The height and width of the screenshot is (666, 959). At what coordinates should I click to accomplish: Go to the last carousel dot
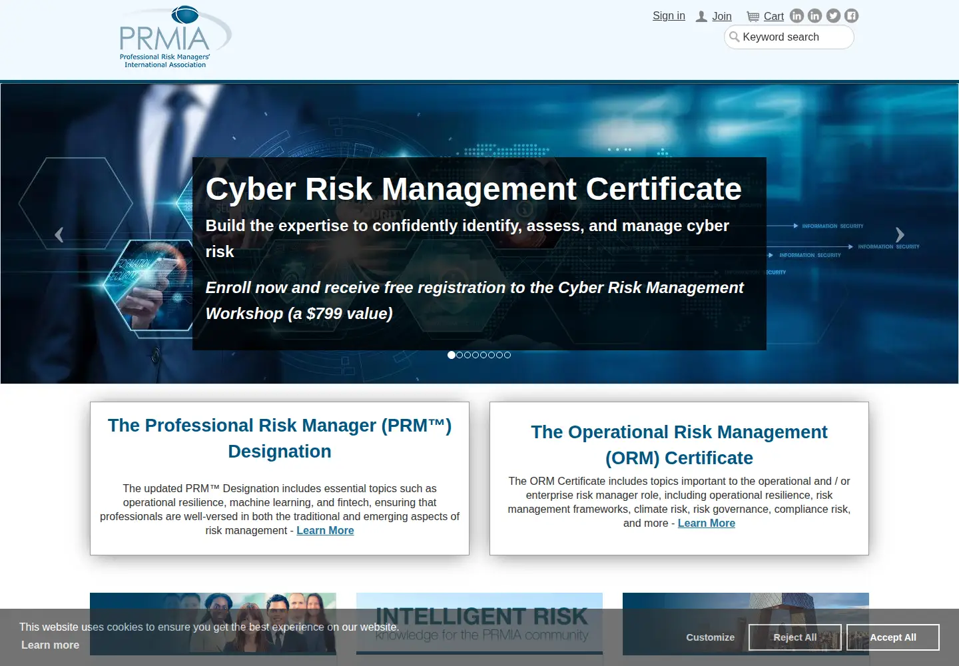pos(507,355)
